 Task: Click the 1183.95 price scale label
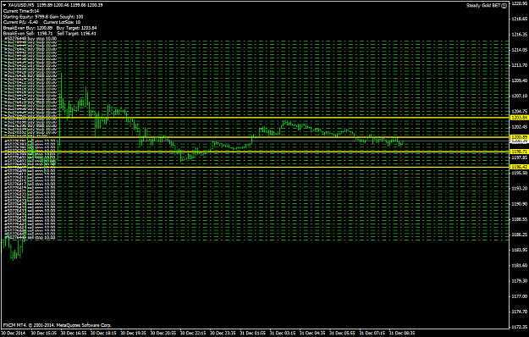[x=520, y=250]
